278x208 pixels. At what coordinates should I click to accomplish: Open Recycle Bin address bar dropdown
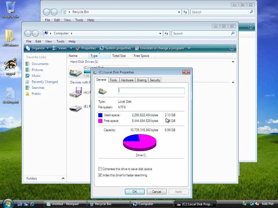coord(179,12)
